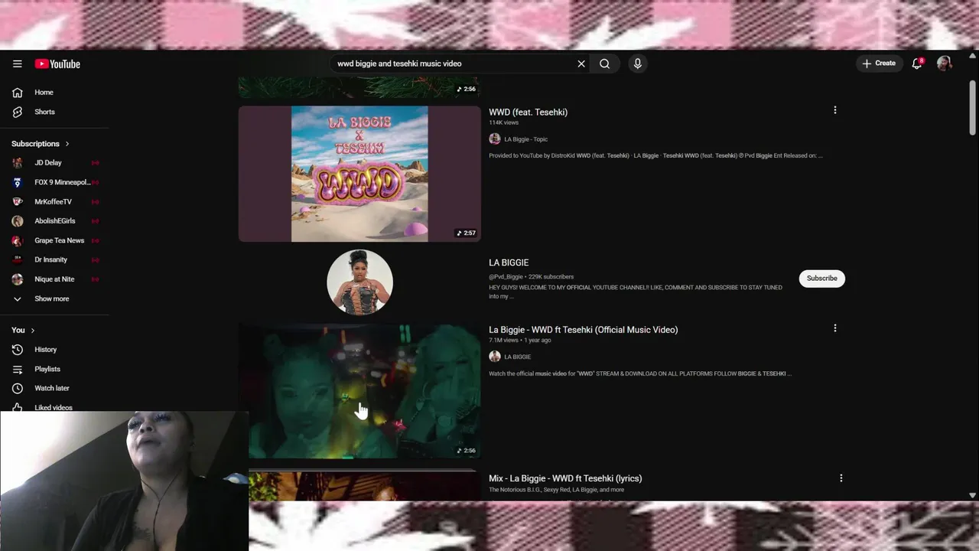The width and height of the screenshot is (979, 551).
Task: Open LA BIGGIE channel profile picture
Action: coord(359,282)
